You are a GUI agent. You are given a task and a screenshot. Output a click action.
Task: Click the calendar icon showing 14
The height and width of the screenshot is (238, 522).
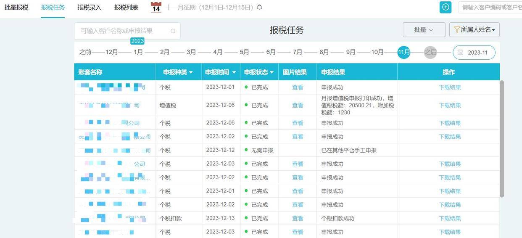tap(156, 7)
